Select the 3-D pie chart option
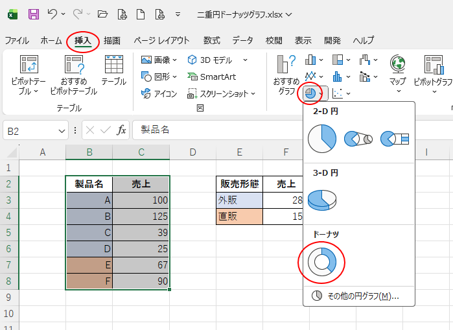Viewport: 453px width, 330px height. click(x=322, y=200)
